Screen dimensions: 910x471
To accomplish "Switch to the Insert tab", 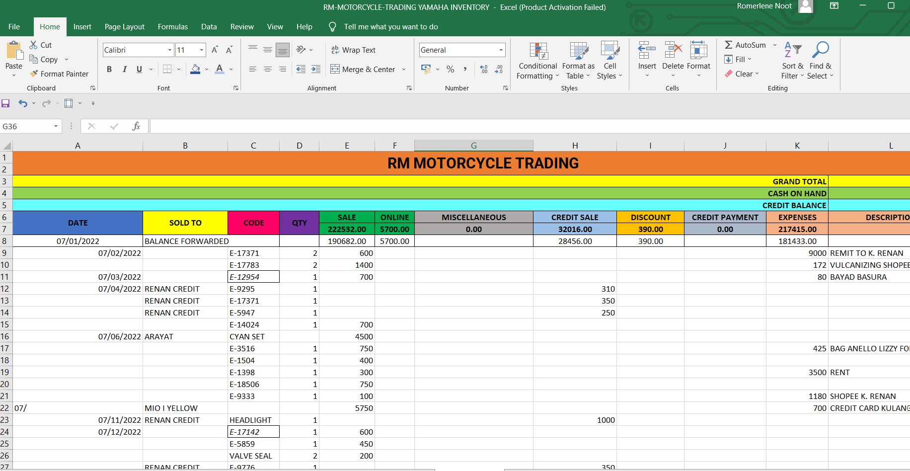I will tap(82, 26).
